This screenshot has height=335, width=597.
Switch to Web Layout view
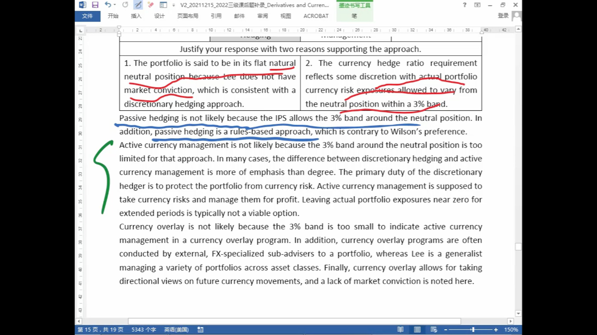[x=434, y=330]
